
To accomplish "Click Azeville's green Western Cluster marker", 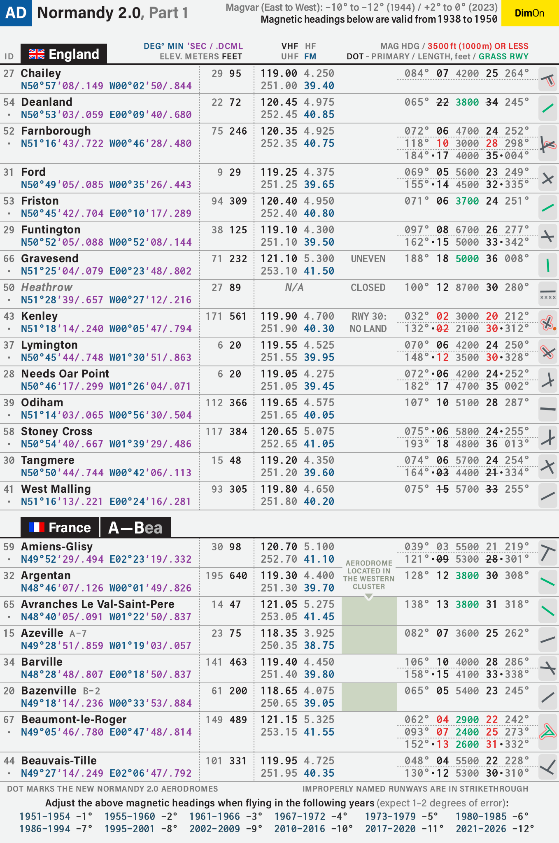I will tap(369, 640).
